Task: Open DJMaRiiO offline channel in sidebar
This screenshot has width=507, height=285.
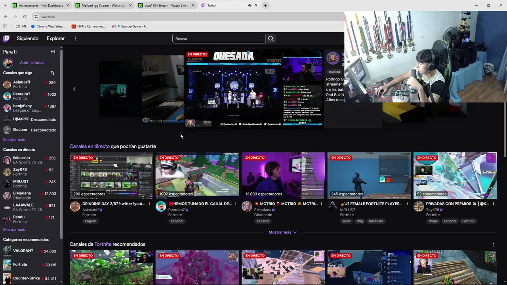Action: [x=30, y=119]
